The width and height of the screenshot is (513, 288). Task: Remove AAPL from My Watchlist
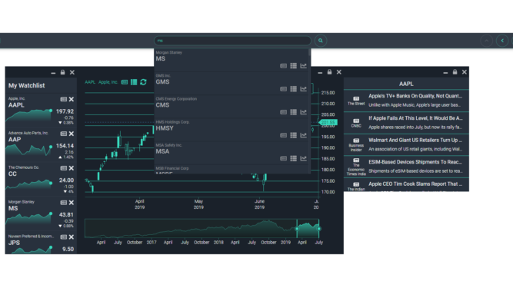coord(72,99)
